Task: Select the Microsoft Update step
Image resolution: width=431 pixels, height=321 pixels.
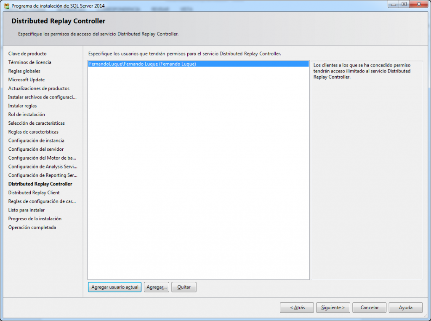Action: click(x=27, y=80)
